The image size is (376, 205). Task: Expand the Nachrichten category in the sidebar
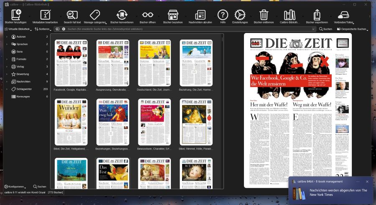point(7,81)
